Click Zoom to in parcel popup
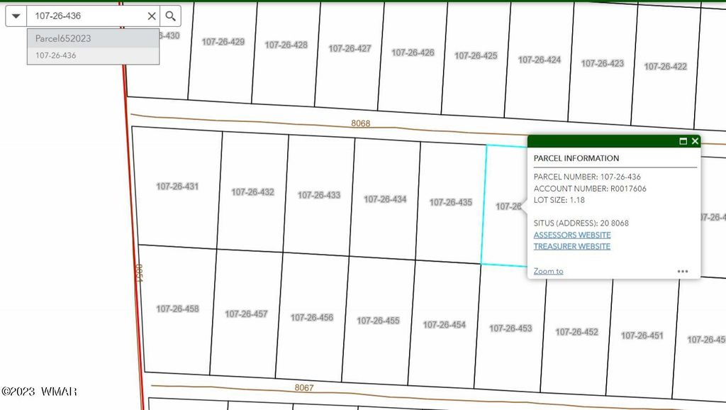The height and width of the screenshot is (410, 726). point(548,271)
